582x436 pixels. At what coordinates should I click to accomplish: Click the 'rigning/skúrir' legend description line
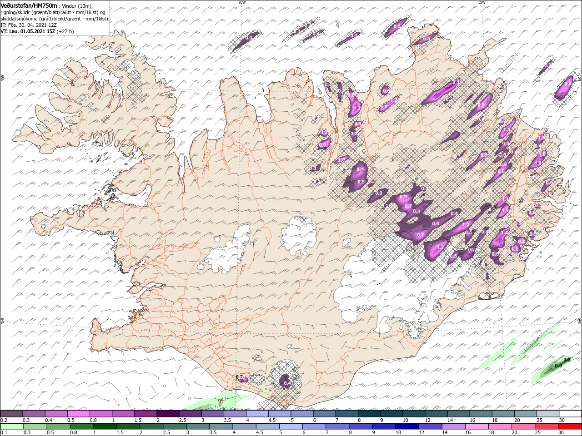click(x=53, y=12)
